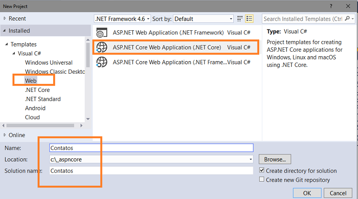Collapse the Visual C# tree node
The image size is (358, 199).
pos(14,54)
